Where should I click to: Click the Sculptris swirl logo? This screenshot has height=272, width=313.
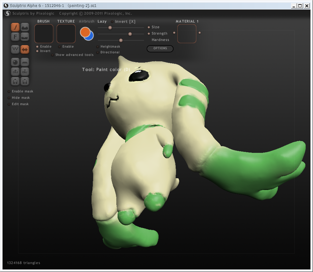pyautogui.click(x=8, y=13)
